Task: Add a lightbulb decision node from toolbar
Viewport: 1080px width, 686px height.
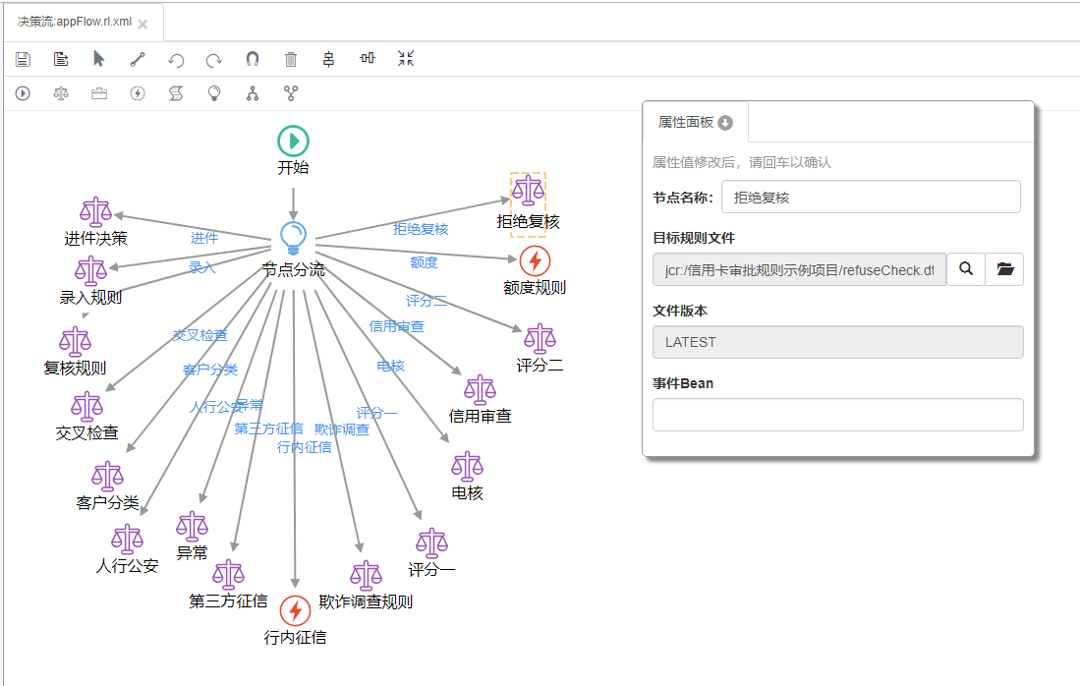Action: click(214, 93)
